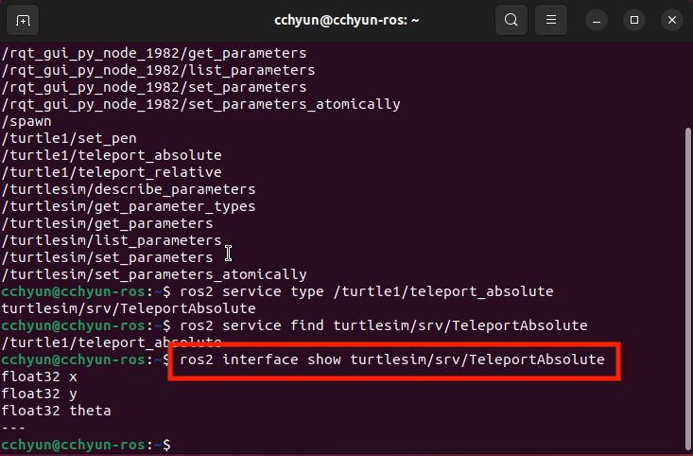Click the /turtlesim/list_parameters line
Image resolution: width=693 pixels, height=456 pixels.
pyautogui.click(x=112, y=240)
